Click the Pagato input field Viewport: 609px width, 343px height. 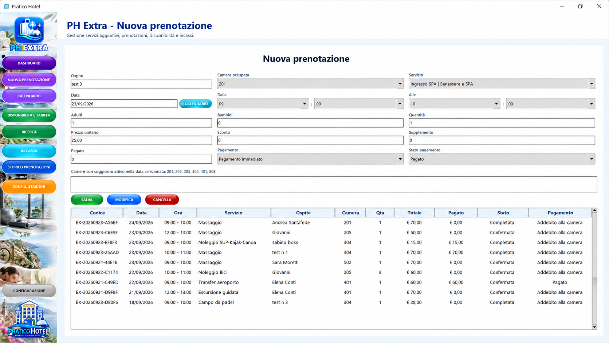click(141, 159)
